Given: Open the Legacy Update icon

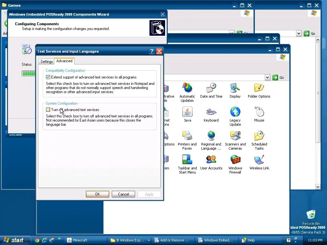Looking at the screenshot, I should [235, 116].
